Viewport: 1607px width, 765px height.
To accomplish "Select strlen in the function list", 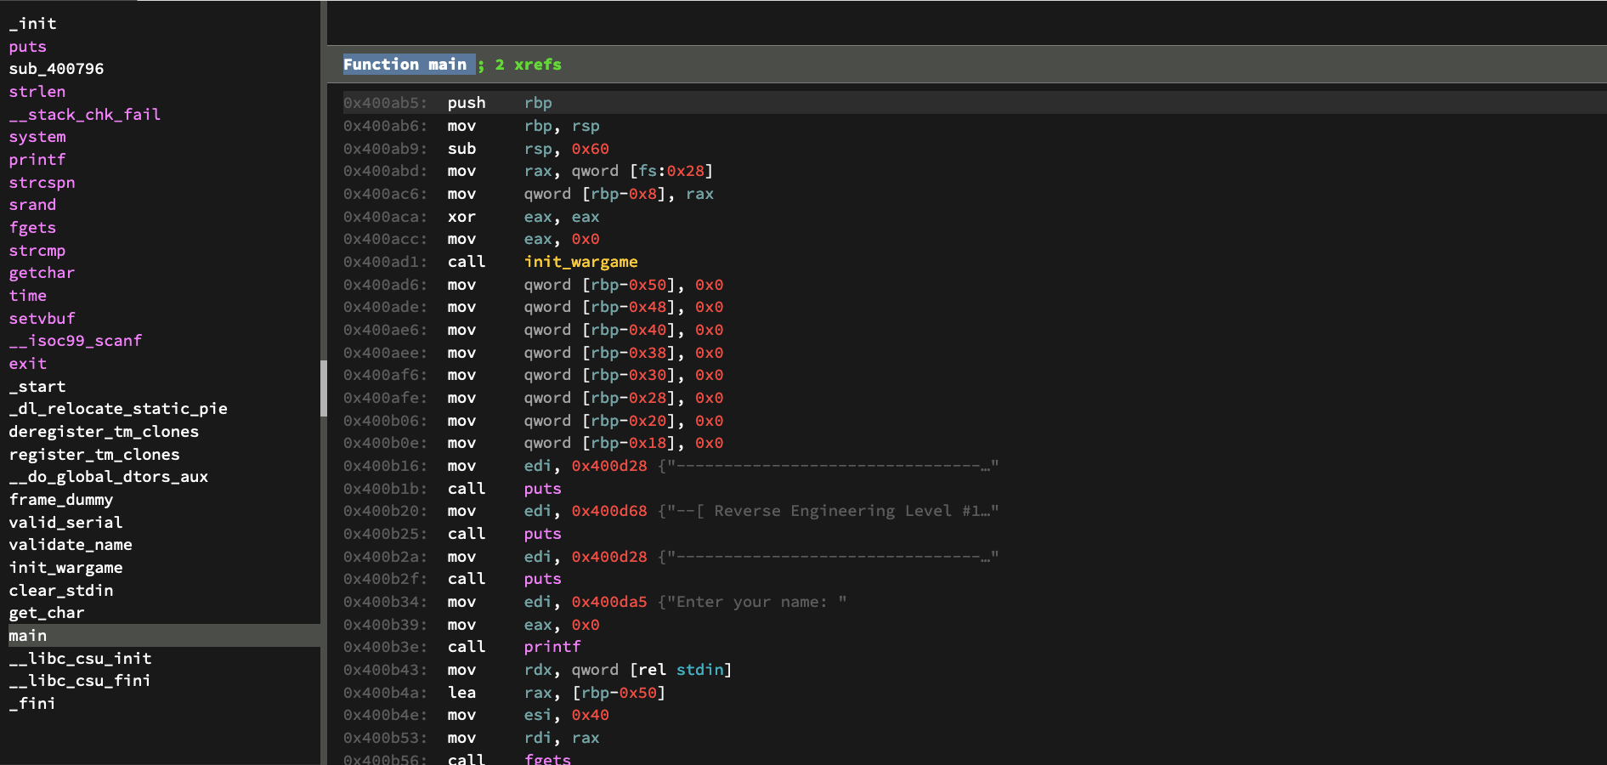I will (37, 92).
